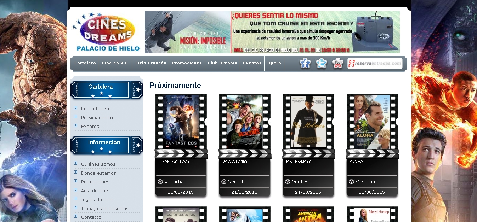
Task: Open the Cines Dreams Twitter icon
Action: click(322, 63)
